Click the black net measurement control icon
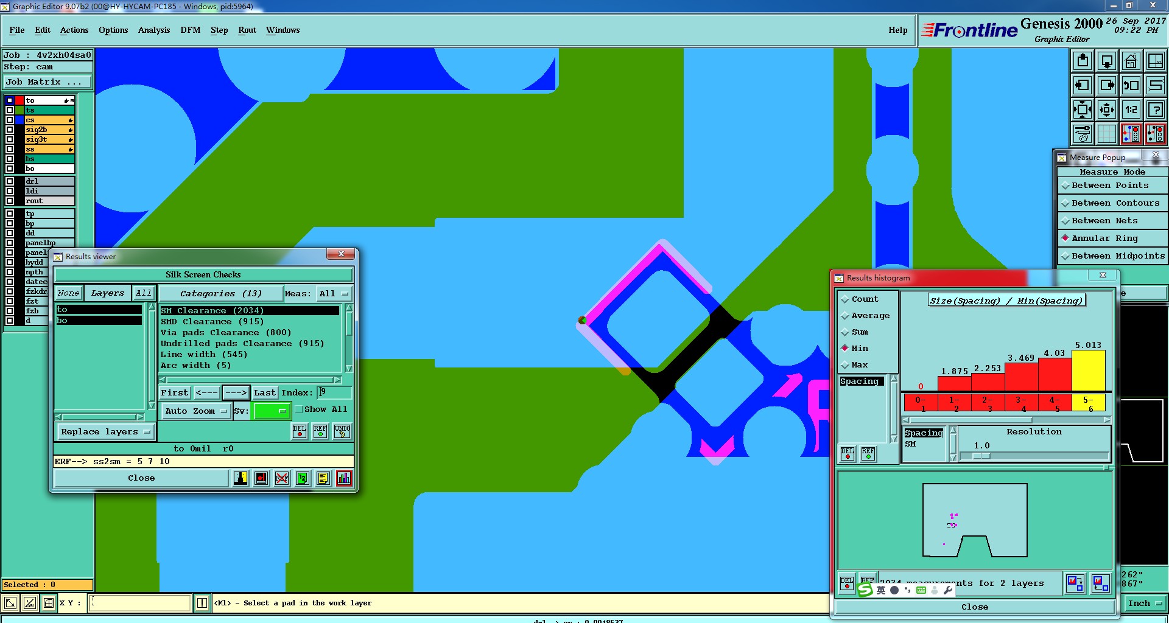 pos(1155,134)
